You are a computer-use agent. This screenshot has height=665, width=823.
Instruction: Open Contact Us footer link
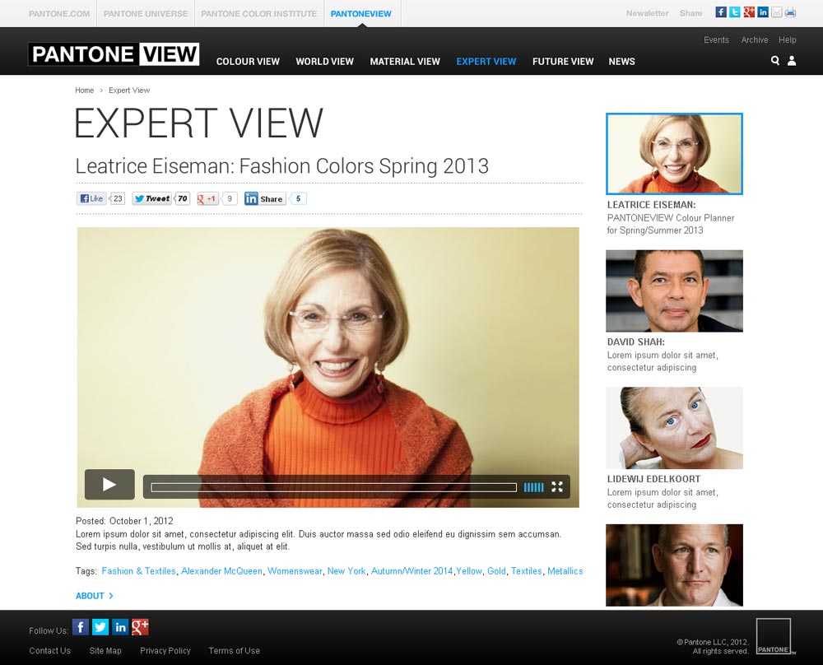click(50, 651)
